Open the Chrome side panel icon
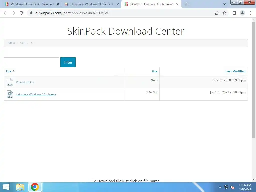This screenshot has width=256, height=192. (x=234, y=13)
